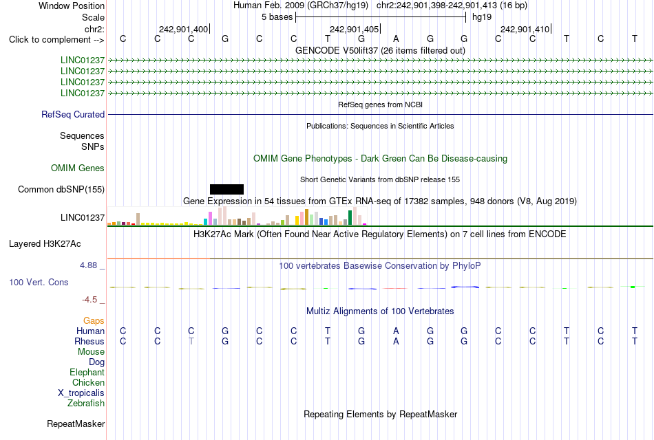The height and width of the screenshot is (440, 654).
Task: Click the -4.5 PhyloP minimum value
Action: coord(89,300)
